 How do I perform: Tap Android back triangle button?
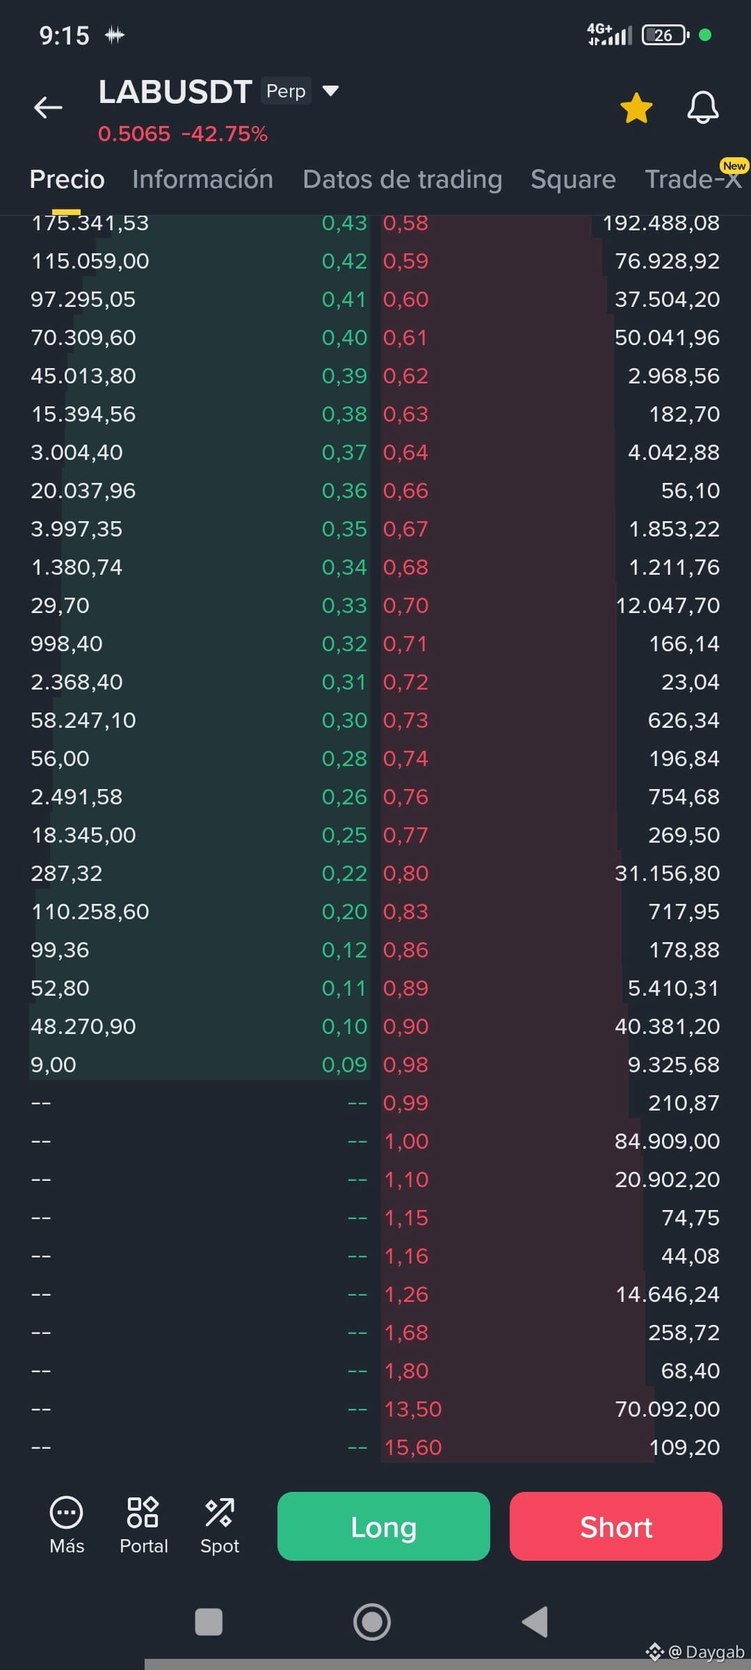click(x=535, y=1621)
